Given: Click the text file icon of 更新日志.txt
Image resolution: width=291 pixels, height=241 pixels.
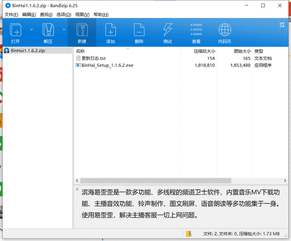Looking at the screenshot, I should [x=78, y=58].
